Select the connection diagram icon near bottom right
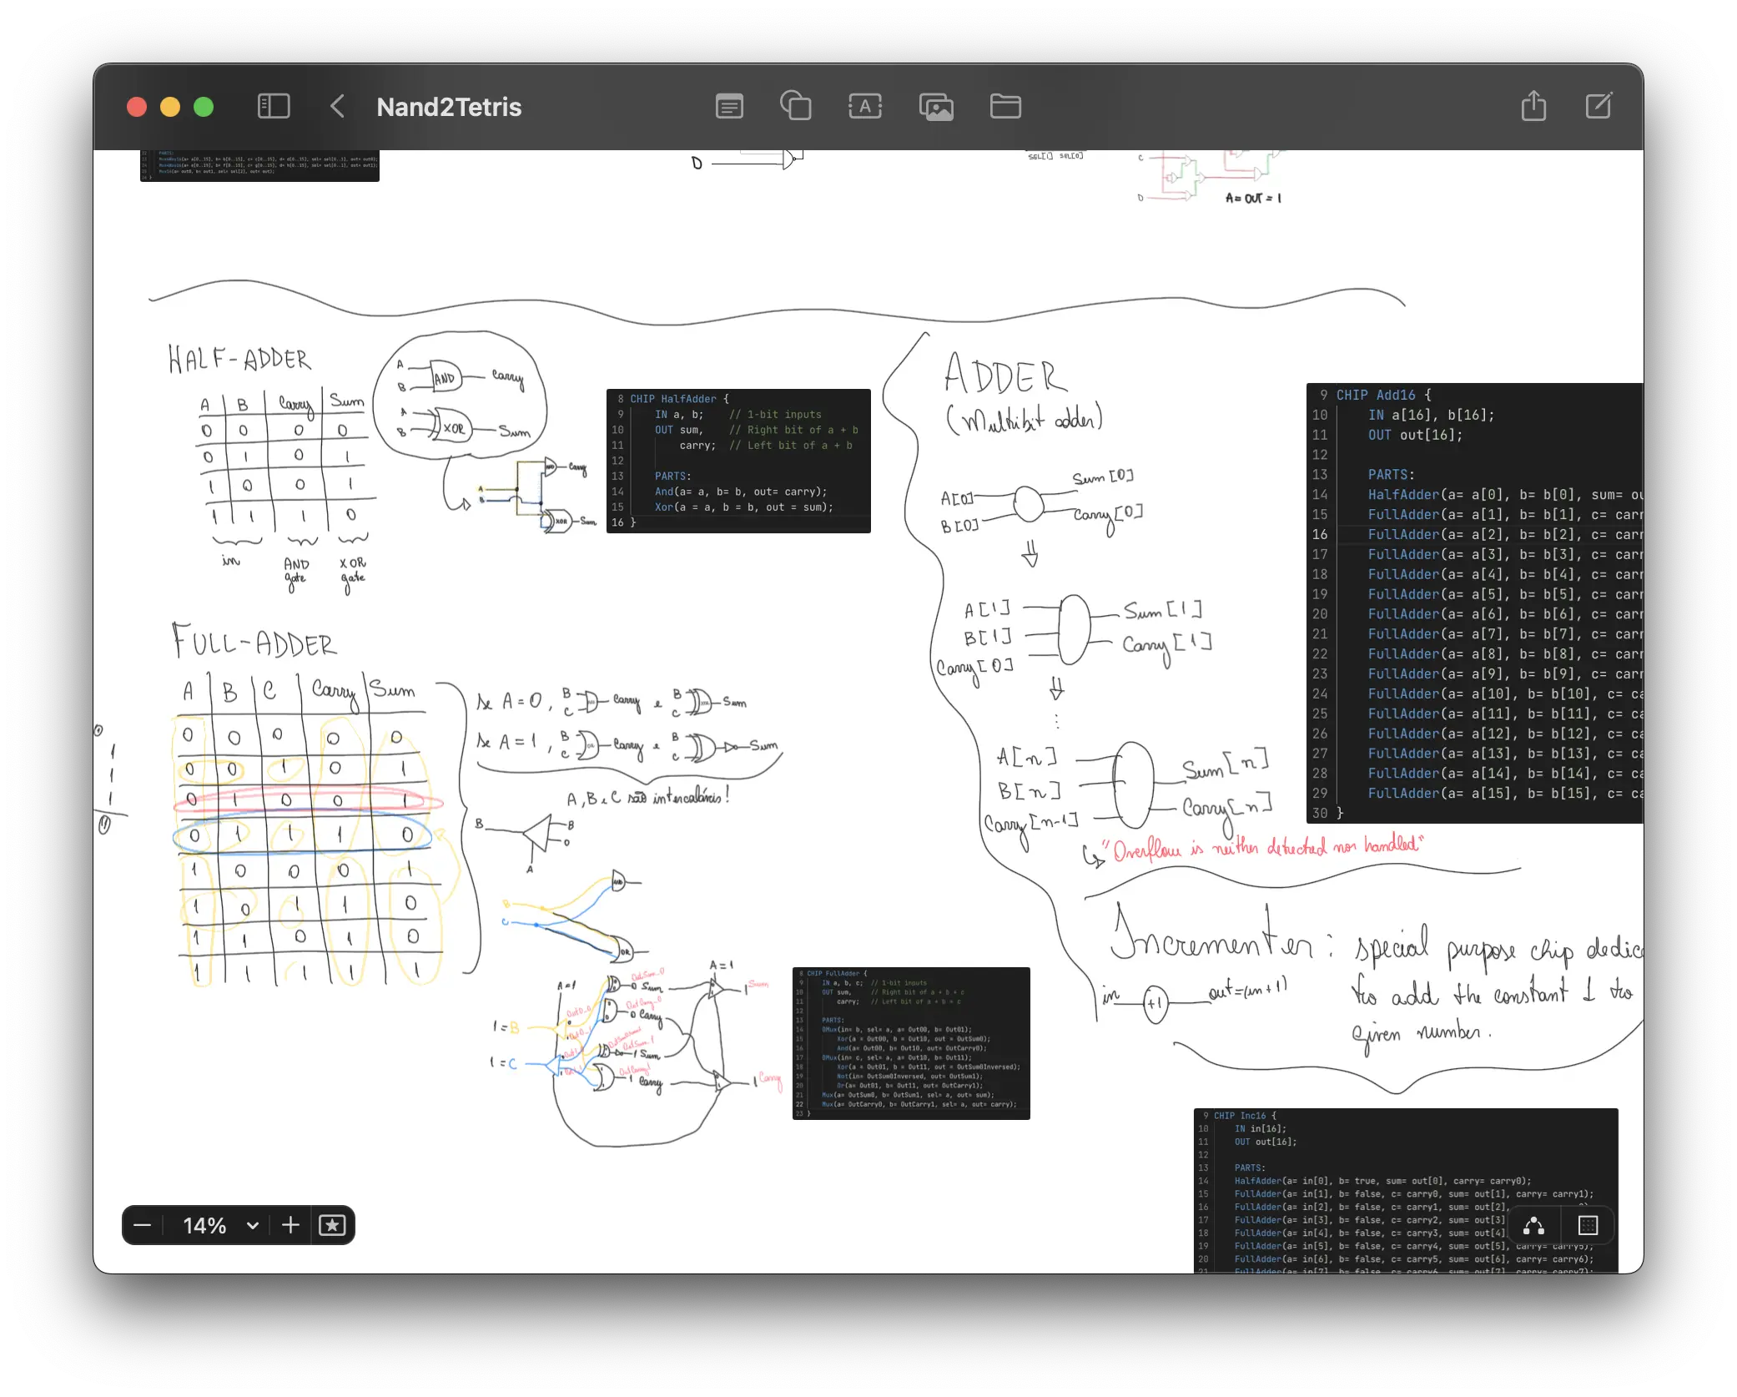 click(1535, 1225)
